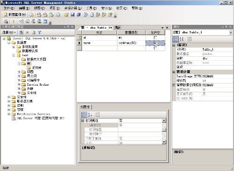Viewport: 234px width, 171px height.
Task: Click the New Query toolbar button
Action: point(15,15)
